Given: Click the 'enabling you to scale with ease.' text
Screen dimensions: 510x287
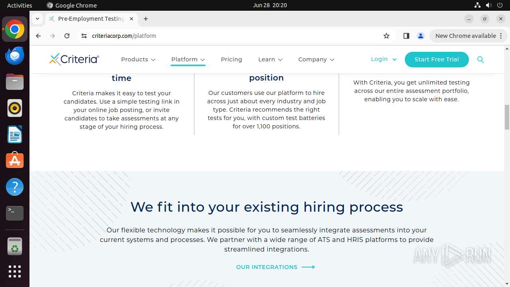Looking at the screenshot, I should pyautogui.click(x=411, y=99).
